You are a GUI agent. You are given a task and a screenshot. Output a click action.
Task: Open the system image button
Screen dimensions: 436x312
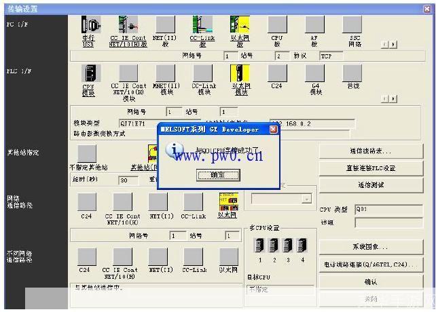(371, 247)
